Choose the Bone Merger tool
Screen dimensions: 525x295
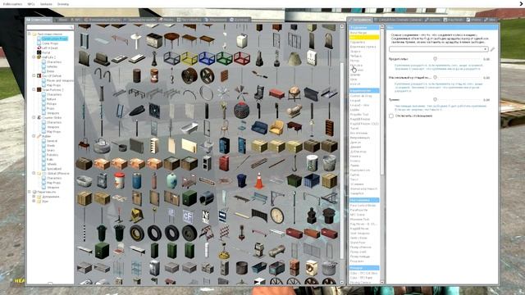pos(358,33)
